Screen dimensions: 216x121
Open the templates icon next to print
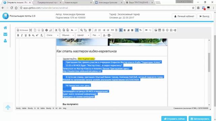click(x=50, y=30)
